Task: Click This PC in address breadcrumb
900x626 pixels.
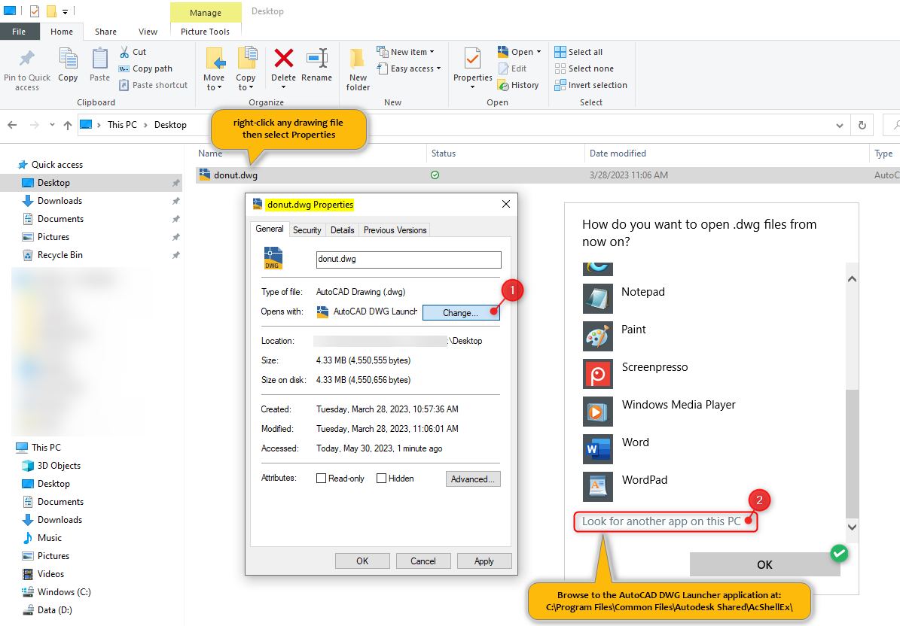Action: point(122,125)
